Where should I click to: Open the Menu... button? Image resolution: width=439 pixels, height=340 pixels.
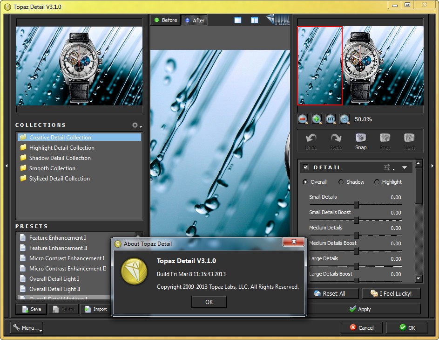[x=27, y=328]
